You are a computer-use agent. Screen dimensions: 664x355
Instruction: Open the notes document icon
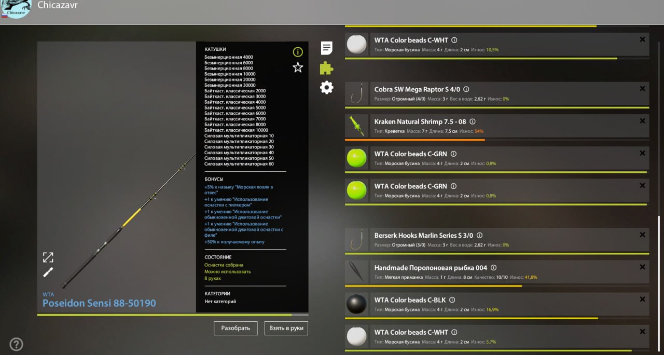pos(326,48)
